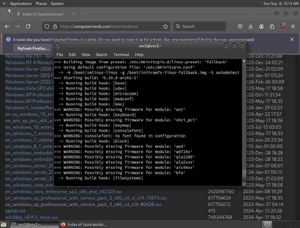The height and width of the screenshot is (228, 300).
Task: Click the info icon in notification bar
Action: click(x=8, y=40)
